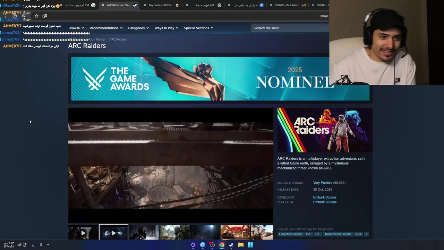
Task: Open Google Chrome from the taskbar
Action: [x=222, y=245]
